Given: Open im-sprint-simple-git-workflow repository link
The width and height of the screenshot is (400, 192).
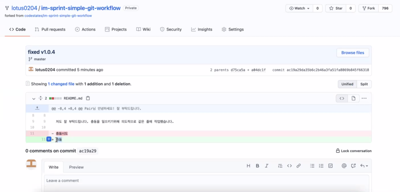Looking at the screenshot, I should 81,8.
